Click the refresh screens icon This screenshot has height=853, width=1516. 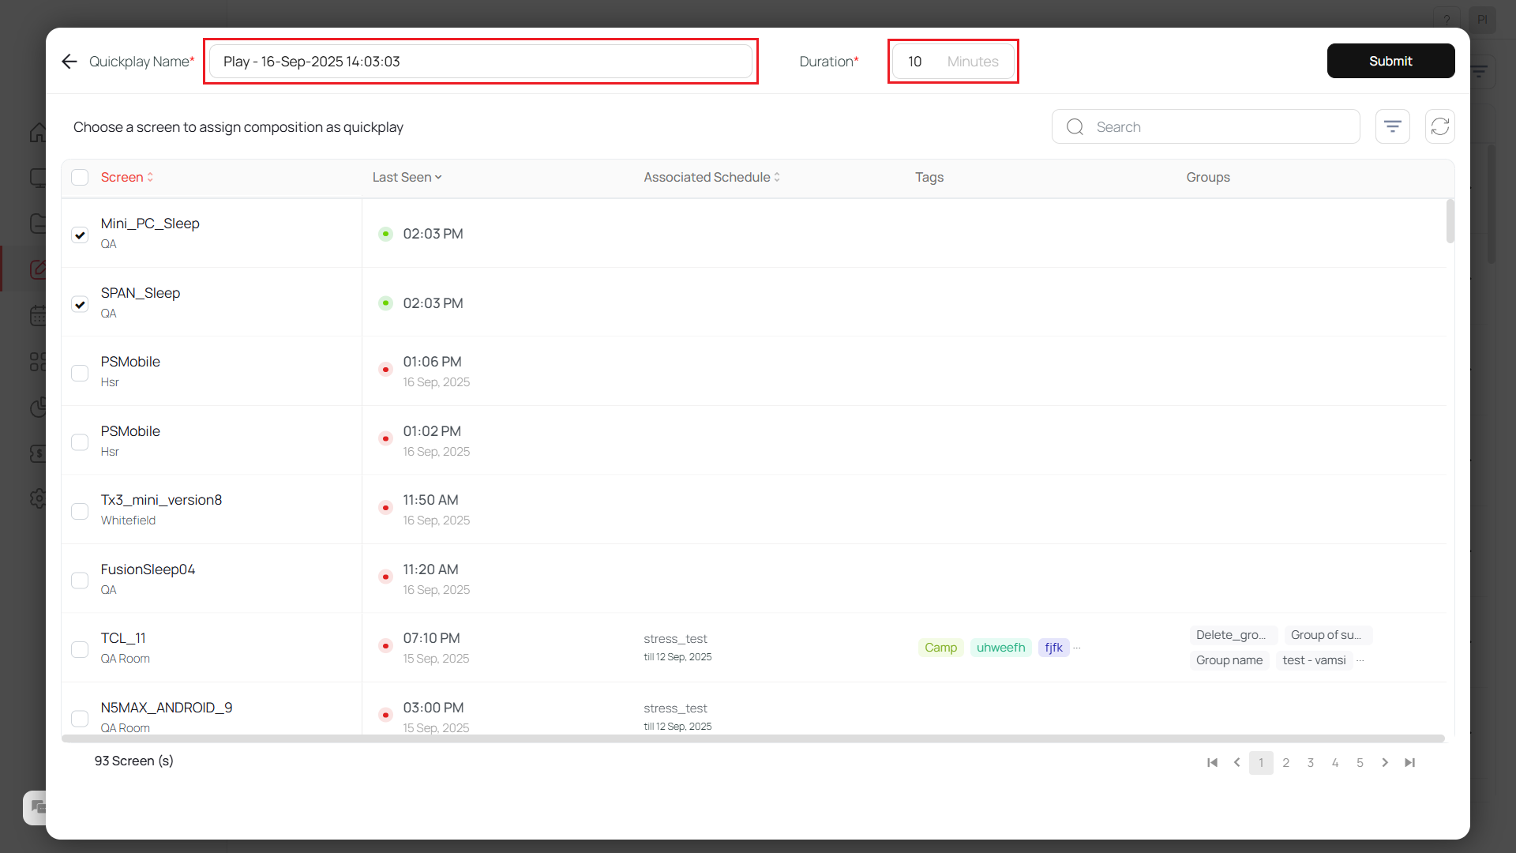[x=1439, y=126]
